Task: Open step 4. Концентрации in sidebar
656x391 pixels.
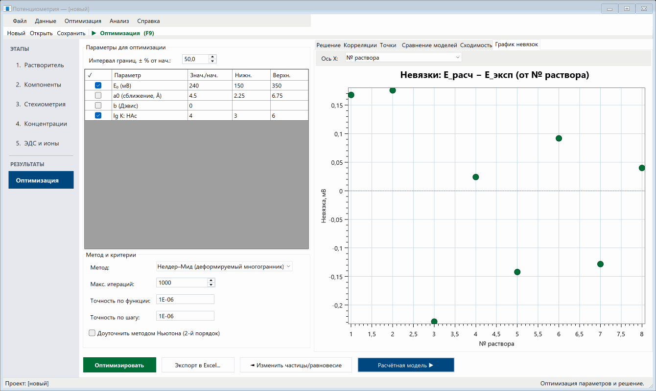Action: point(41,124)
